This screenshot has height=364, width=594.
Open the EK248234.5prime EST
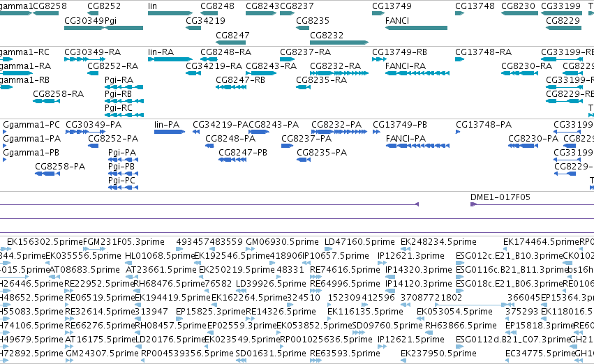pyautogui.click(x=406, y=249)
